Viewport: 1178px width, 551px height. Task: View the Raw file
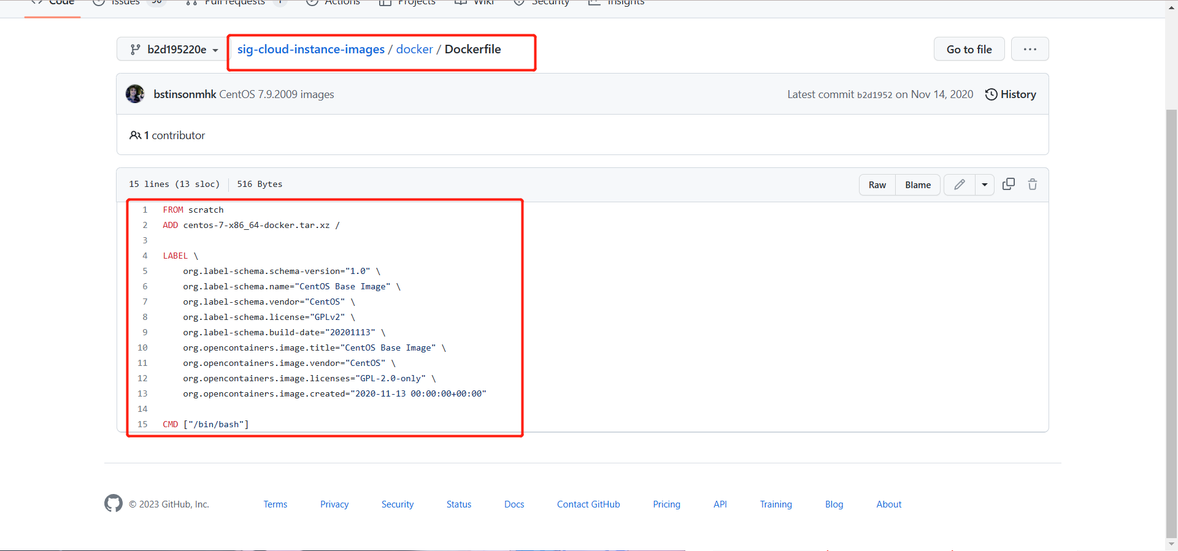877,184
